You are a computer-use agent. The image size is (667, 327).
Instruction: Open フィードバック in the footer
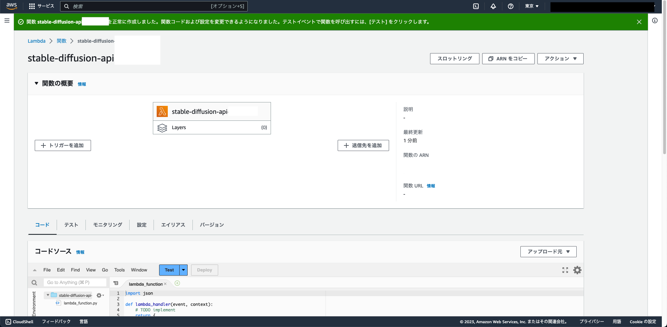point(56,322)
